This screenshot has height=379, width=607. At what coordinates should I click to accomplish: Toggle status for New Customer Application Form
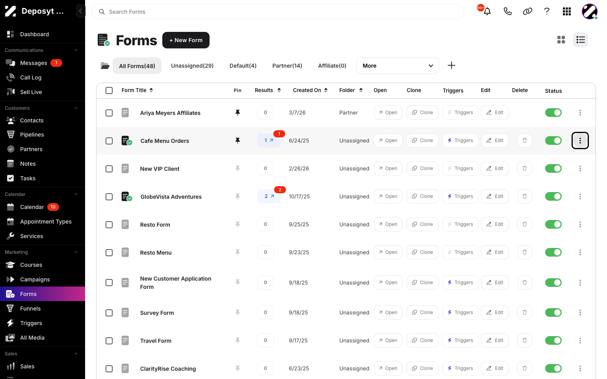click(x=553, y=283)
